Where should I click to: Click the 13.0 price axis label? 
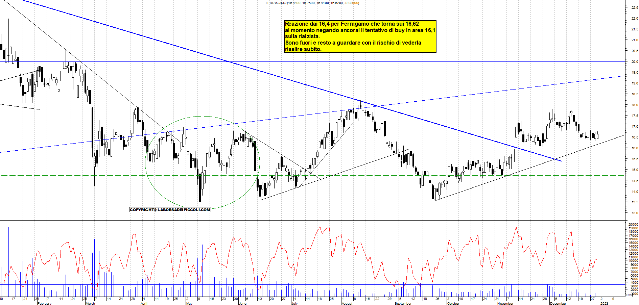pos(635,213)
